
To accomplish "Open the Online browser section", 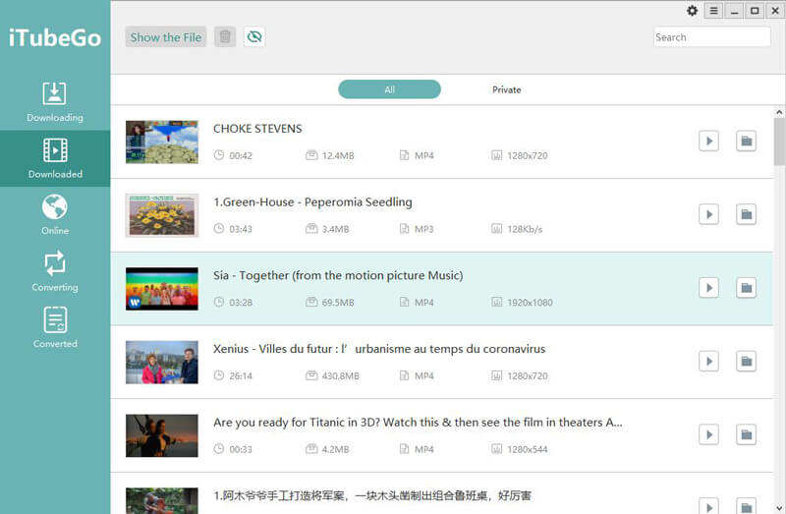I will (x=55, y=215).
